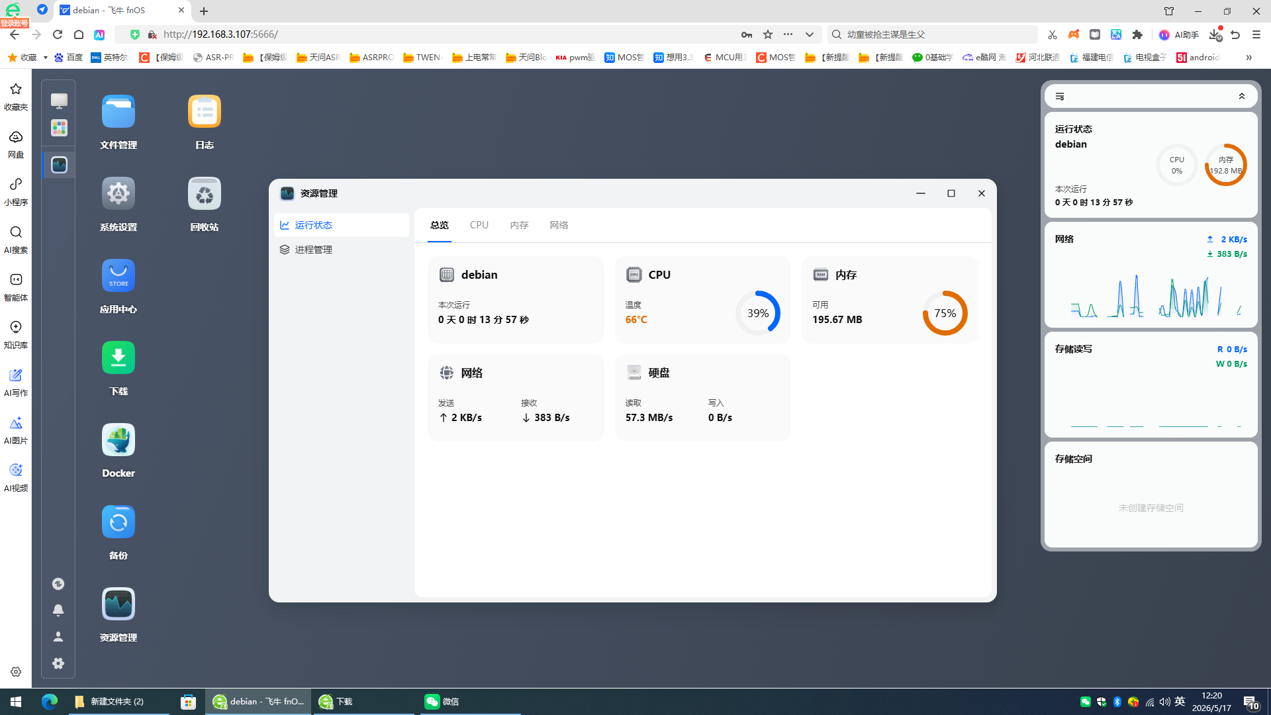Open address bar more options ellipsis
1271x715 pixels.
(x=788, y=34)
